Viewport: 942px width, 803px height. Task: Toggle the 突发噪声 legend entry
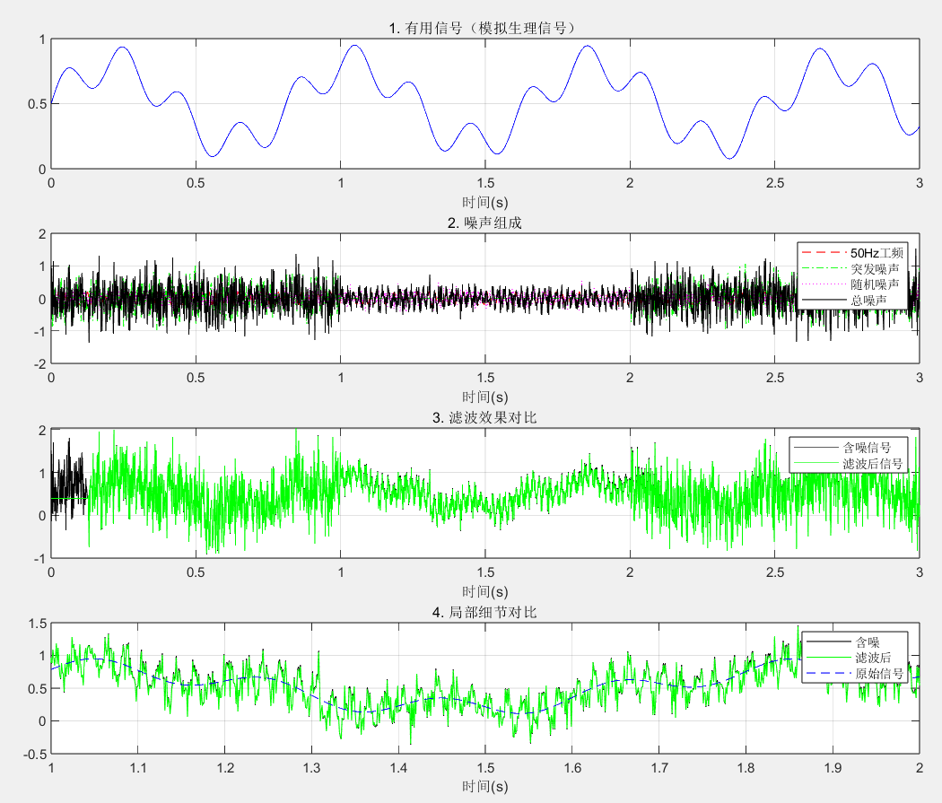point(875,268)
